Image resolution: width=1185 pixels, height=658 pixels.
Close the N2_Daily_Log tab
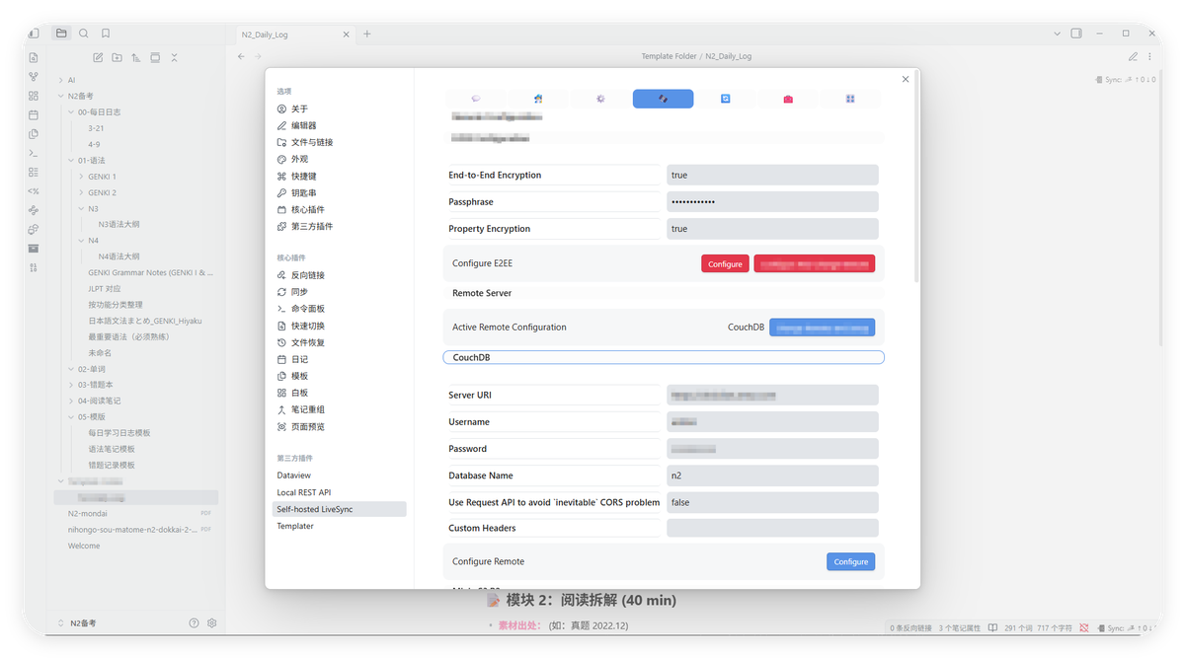coord(346,34)
